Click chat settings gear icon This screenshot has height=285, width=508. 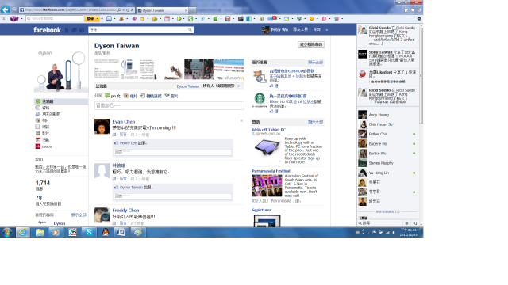pyautogui.click(x=407, y=223)
